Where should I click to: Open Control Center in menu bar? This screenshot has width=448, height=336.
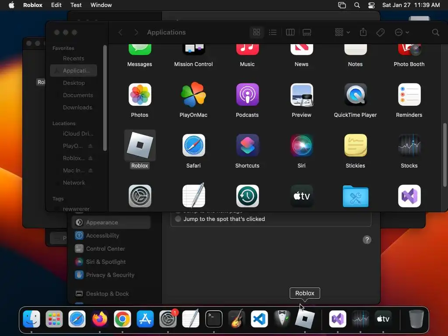(371, 5)
